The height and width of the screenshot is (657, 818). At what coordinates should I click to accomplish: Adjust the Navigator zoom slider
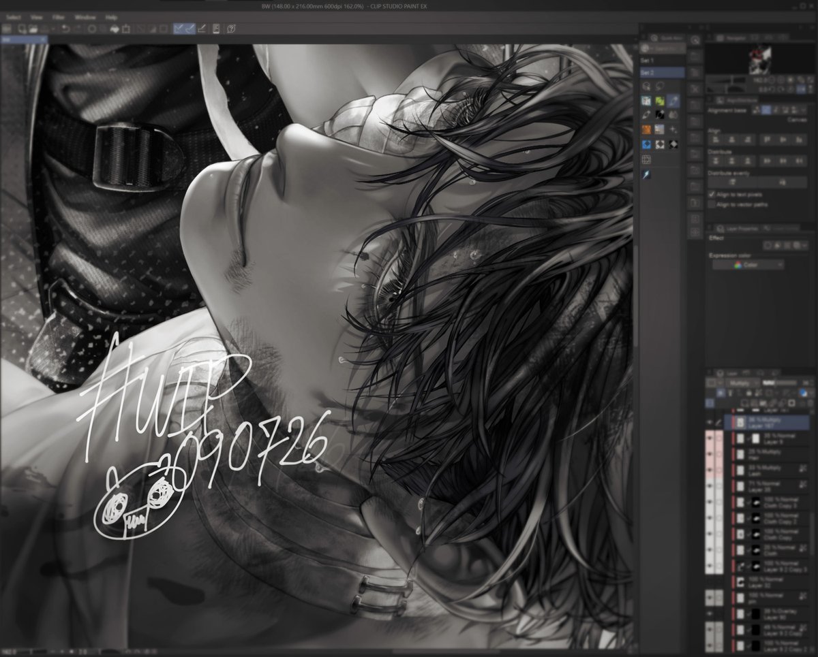(x=726, y=80)
